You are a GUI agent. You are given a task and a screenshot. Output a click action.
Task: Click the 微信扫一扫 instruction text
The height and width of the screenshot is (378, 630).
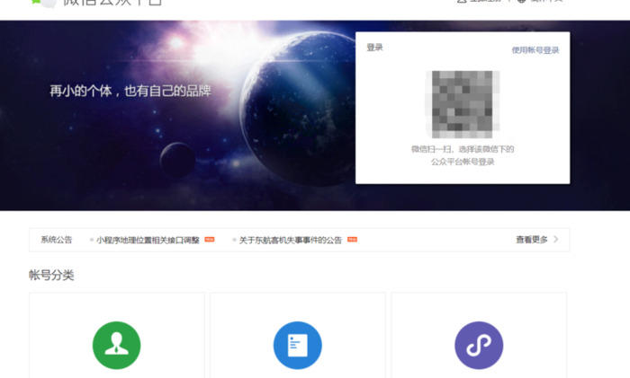pyautogui.click(x=463, y=155)
